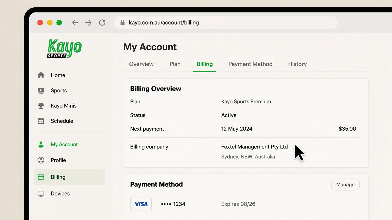This screenshot has height=220, width=392.
Task: Select the Billing tab
Action: coord(205,64)
